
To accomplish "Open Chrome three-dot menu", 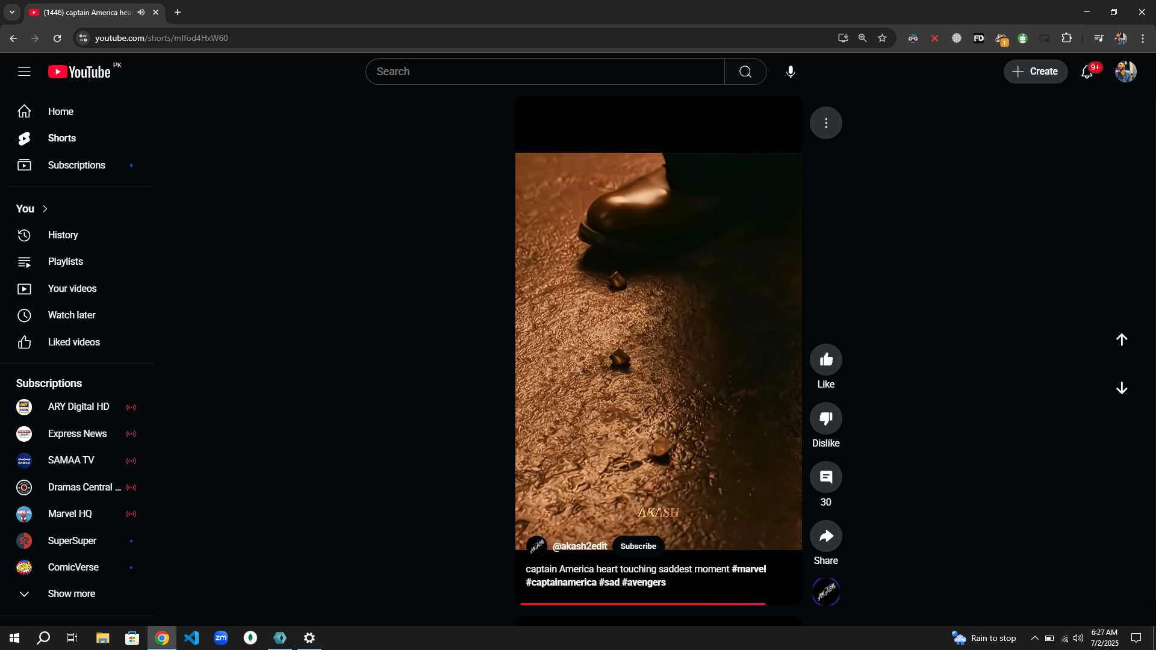I will coord(1143,38).
